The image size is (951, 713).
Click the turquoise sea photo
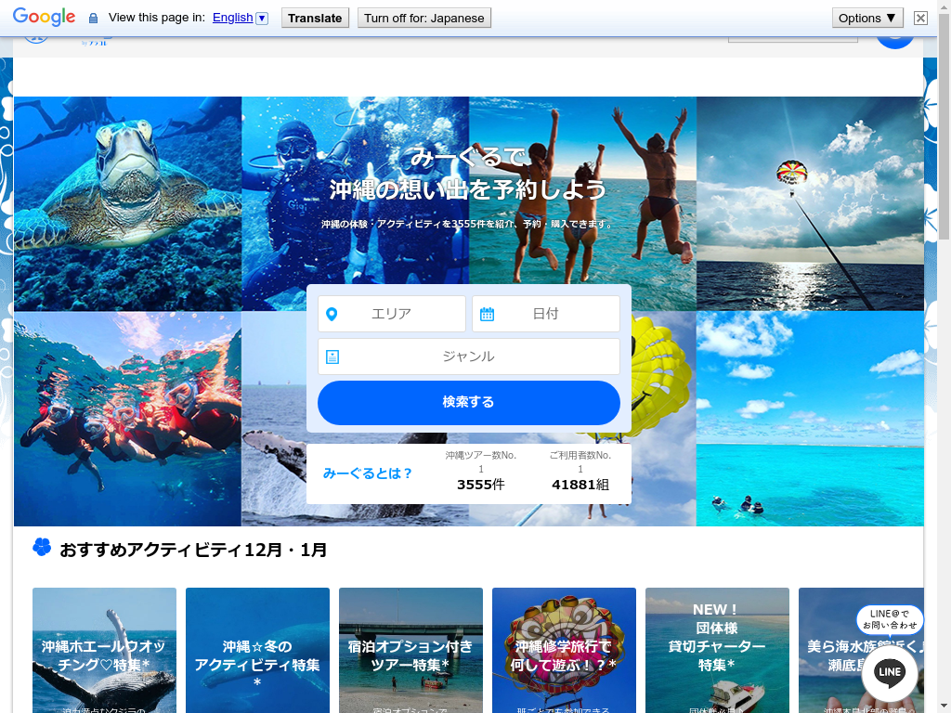tap(810, 419)
